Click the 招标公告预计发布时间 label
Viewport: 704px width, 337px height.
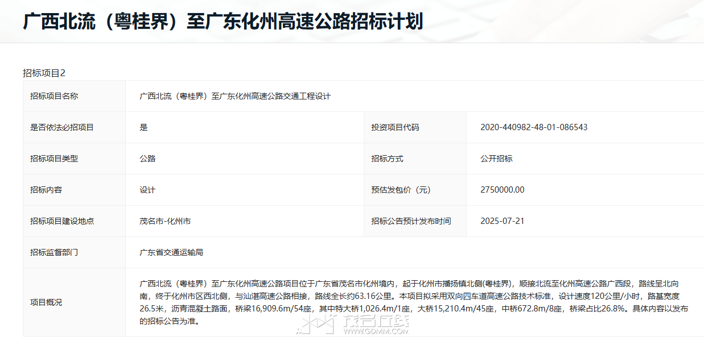[x=411, y=221]
